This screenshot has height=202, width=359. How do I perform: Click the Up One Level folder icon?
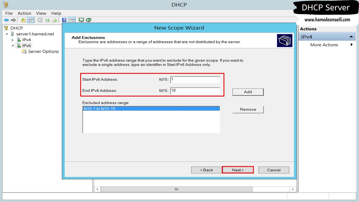pyautogui.click(x=23, y=20)
